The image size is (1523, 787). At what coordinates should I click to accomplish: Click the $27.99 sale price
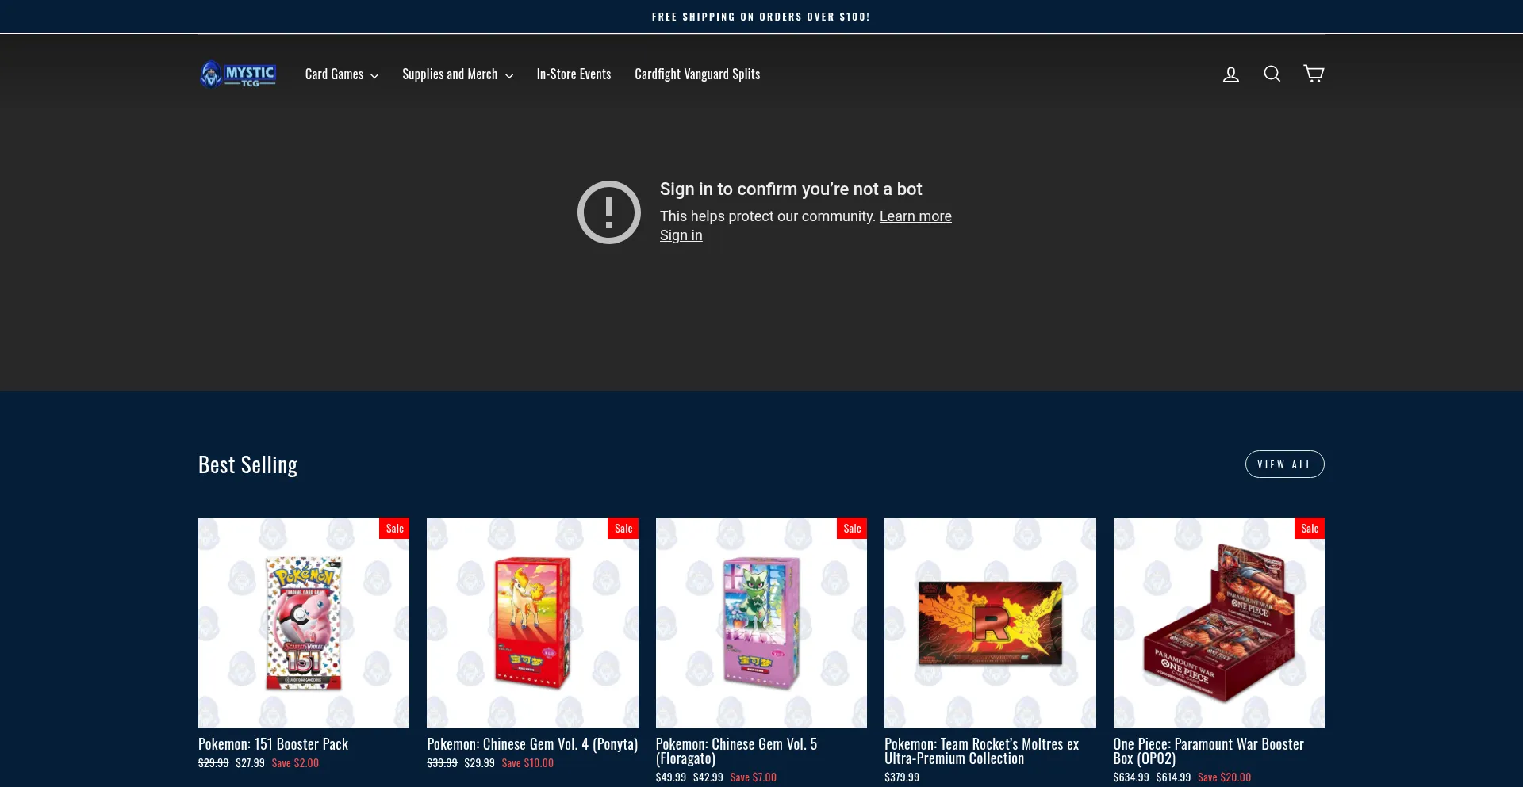pyautogui.click(x=250, y=763)
